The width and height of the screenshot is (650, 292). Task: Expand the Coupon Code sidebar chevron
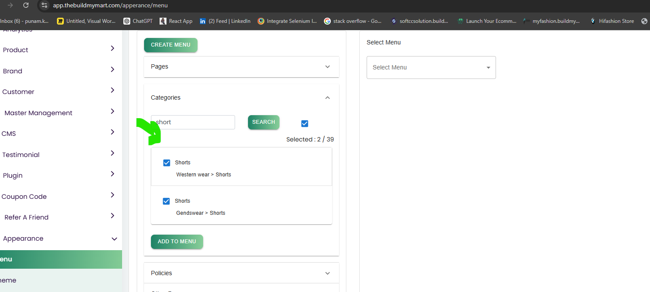pos(112,195)
